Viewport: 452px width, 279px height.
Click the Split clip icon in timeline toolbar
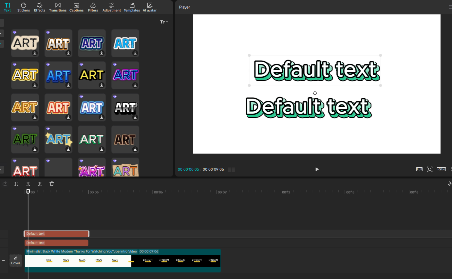pyautogui.click(x=16, y=184)
